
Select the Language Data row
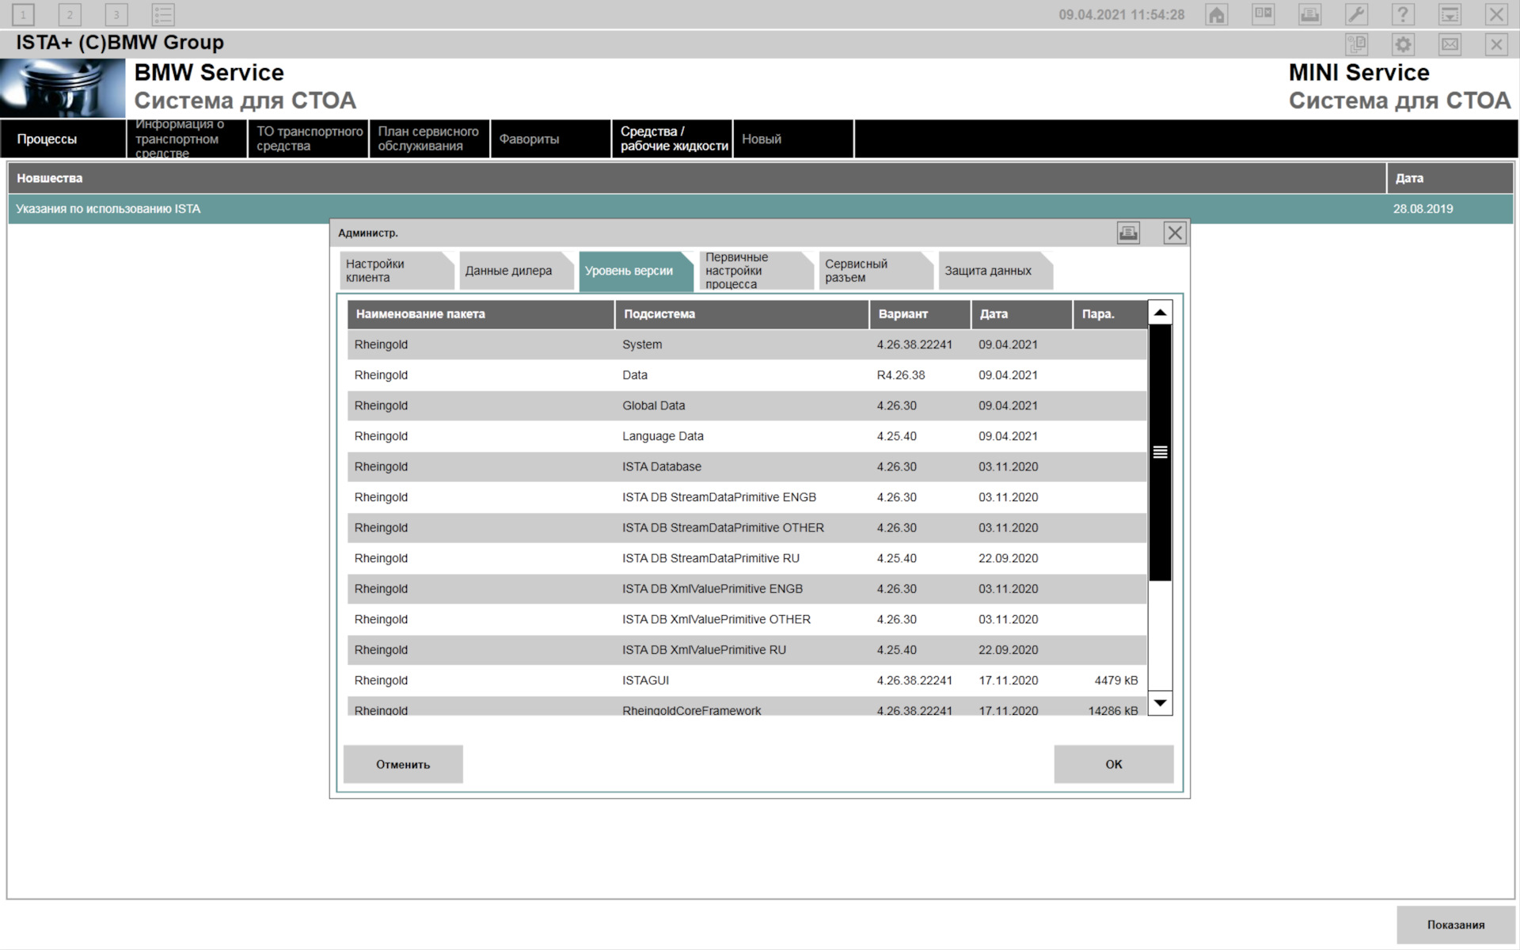click(x=747, y=436)
